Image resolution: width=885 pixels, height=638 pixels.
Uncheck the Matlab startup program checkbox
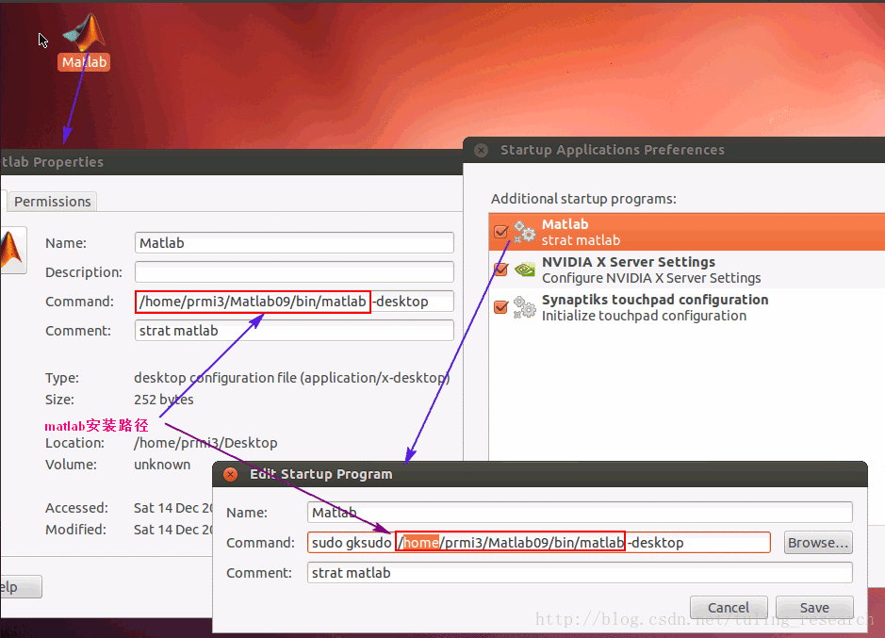point(500,232)
